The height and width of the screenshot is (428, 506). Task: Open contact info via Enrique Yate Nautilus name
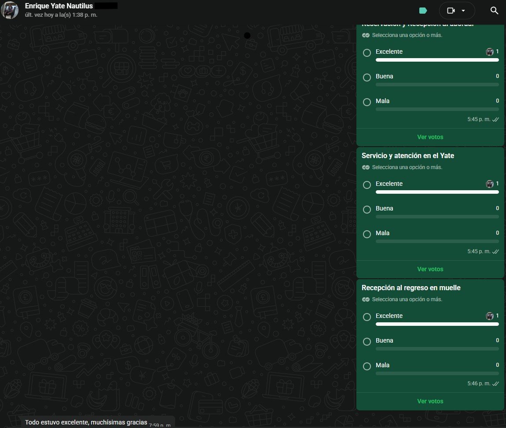click(59, 6)
